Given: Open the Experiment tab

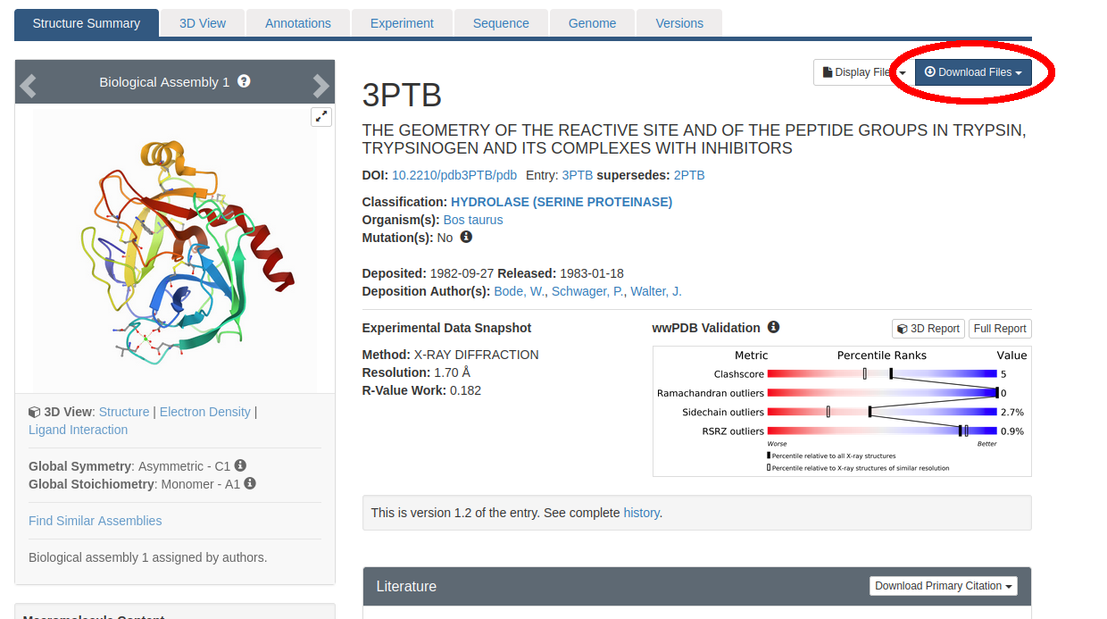Looking at the screenshot, I should pyautogui.click(x=402, y=23).
